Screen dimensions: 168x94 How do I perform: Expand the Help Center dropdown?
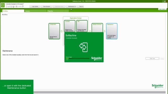(x=162, y=9)
